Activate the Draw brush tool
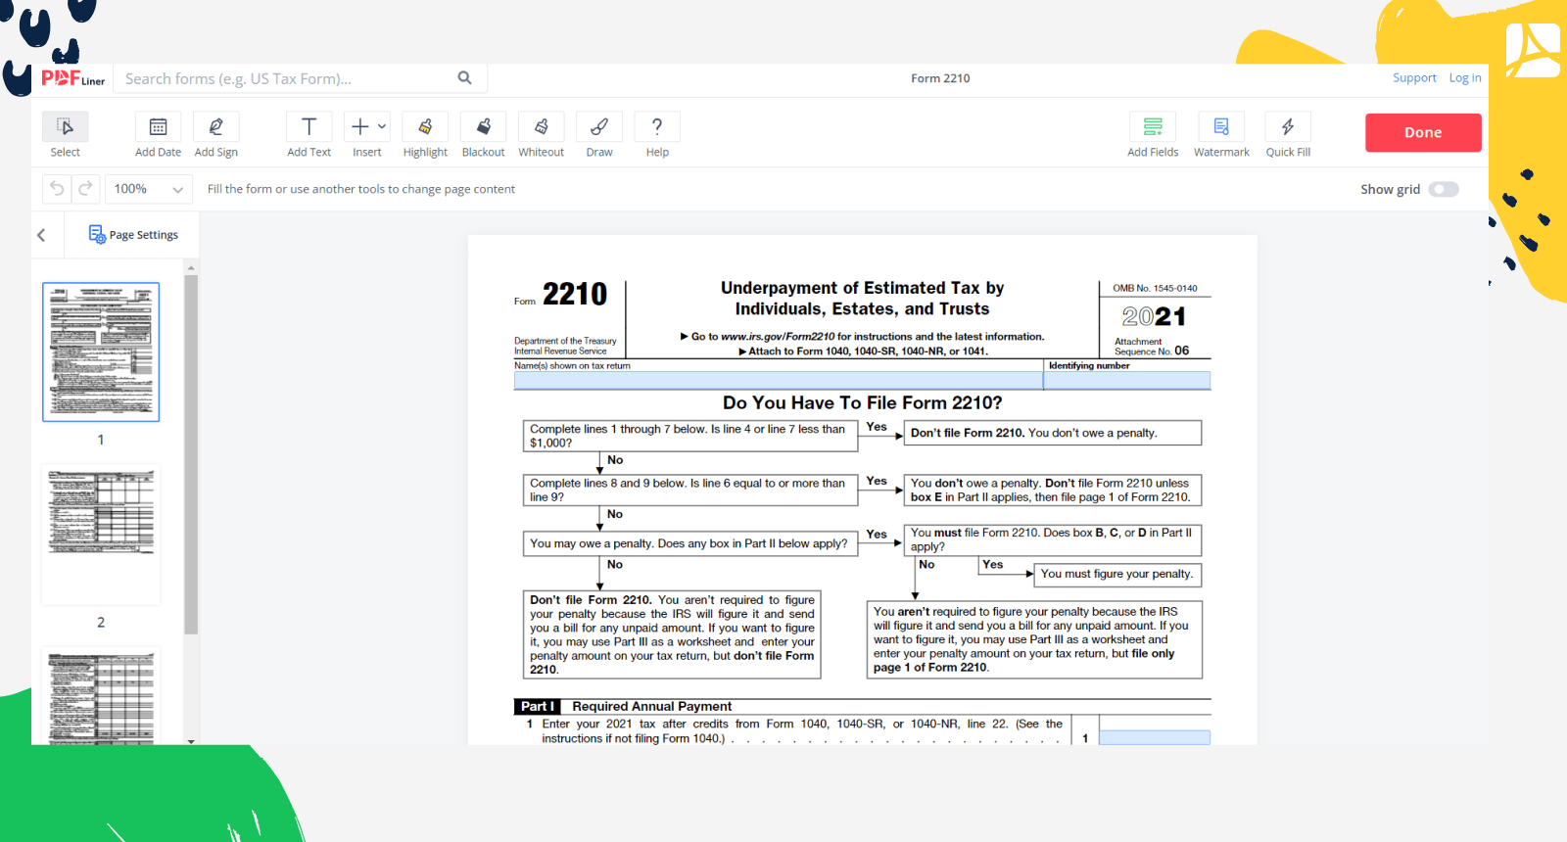This screenshot has width=1567, height=842. (x=599, y=127)
